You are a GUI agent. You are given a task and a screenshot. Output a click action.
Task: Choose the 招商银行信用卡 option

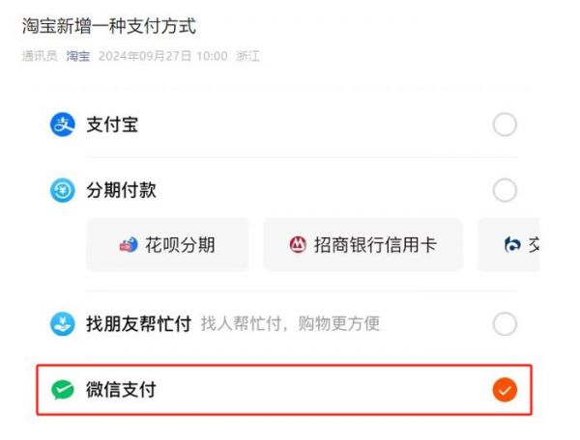pos(362,245)
